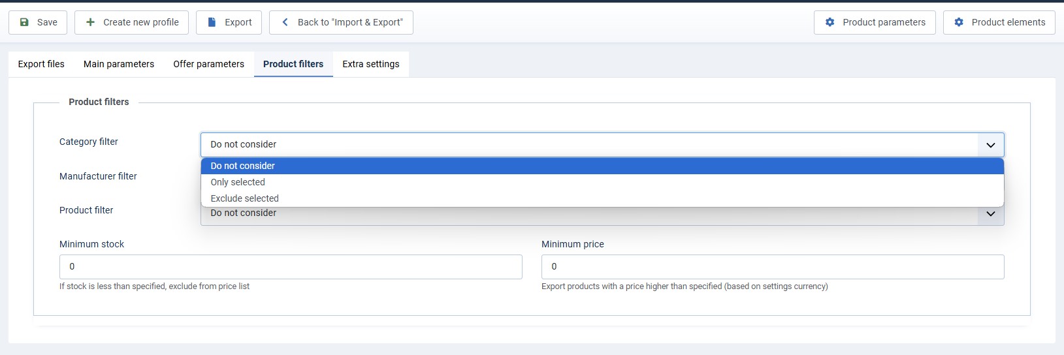
Task: Choose "Exclude selected" in category filter list
Action: point(602,198)
